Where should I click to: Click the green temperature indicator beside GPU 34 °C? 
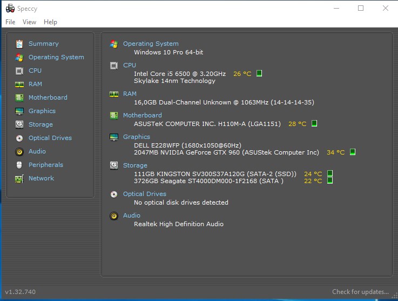[x=353, y=152]
